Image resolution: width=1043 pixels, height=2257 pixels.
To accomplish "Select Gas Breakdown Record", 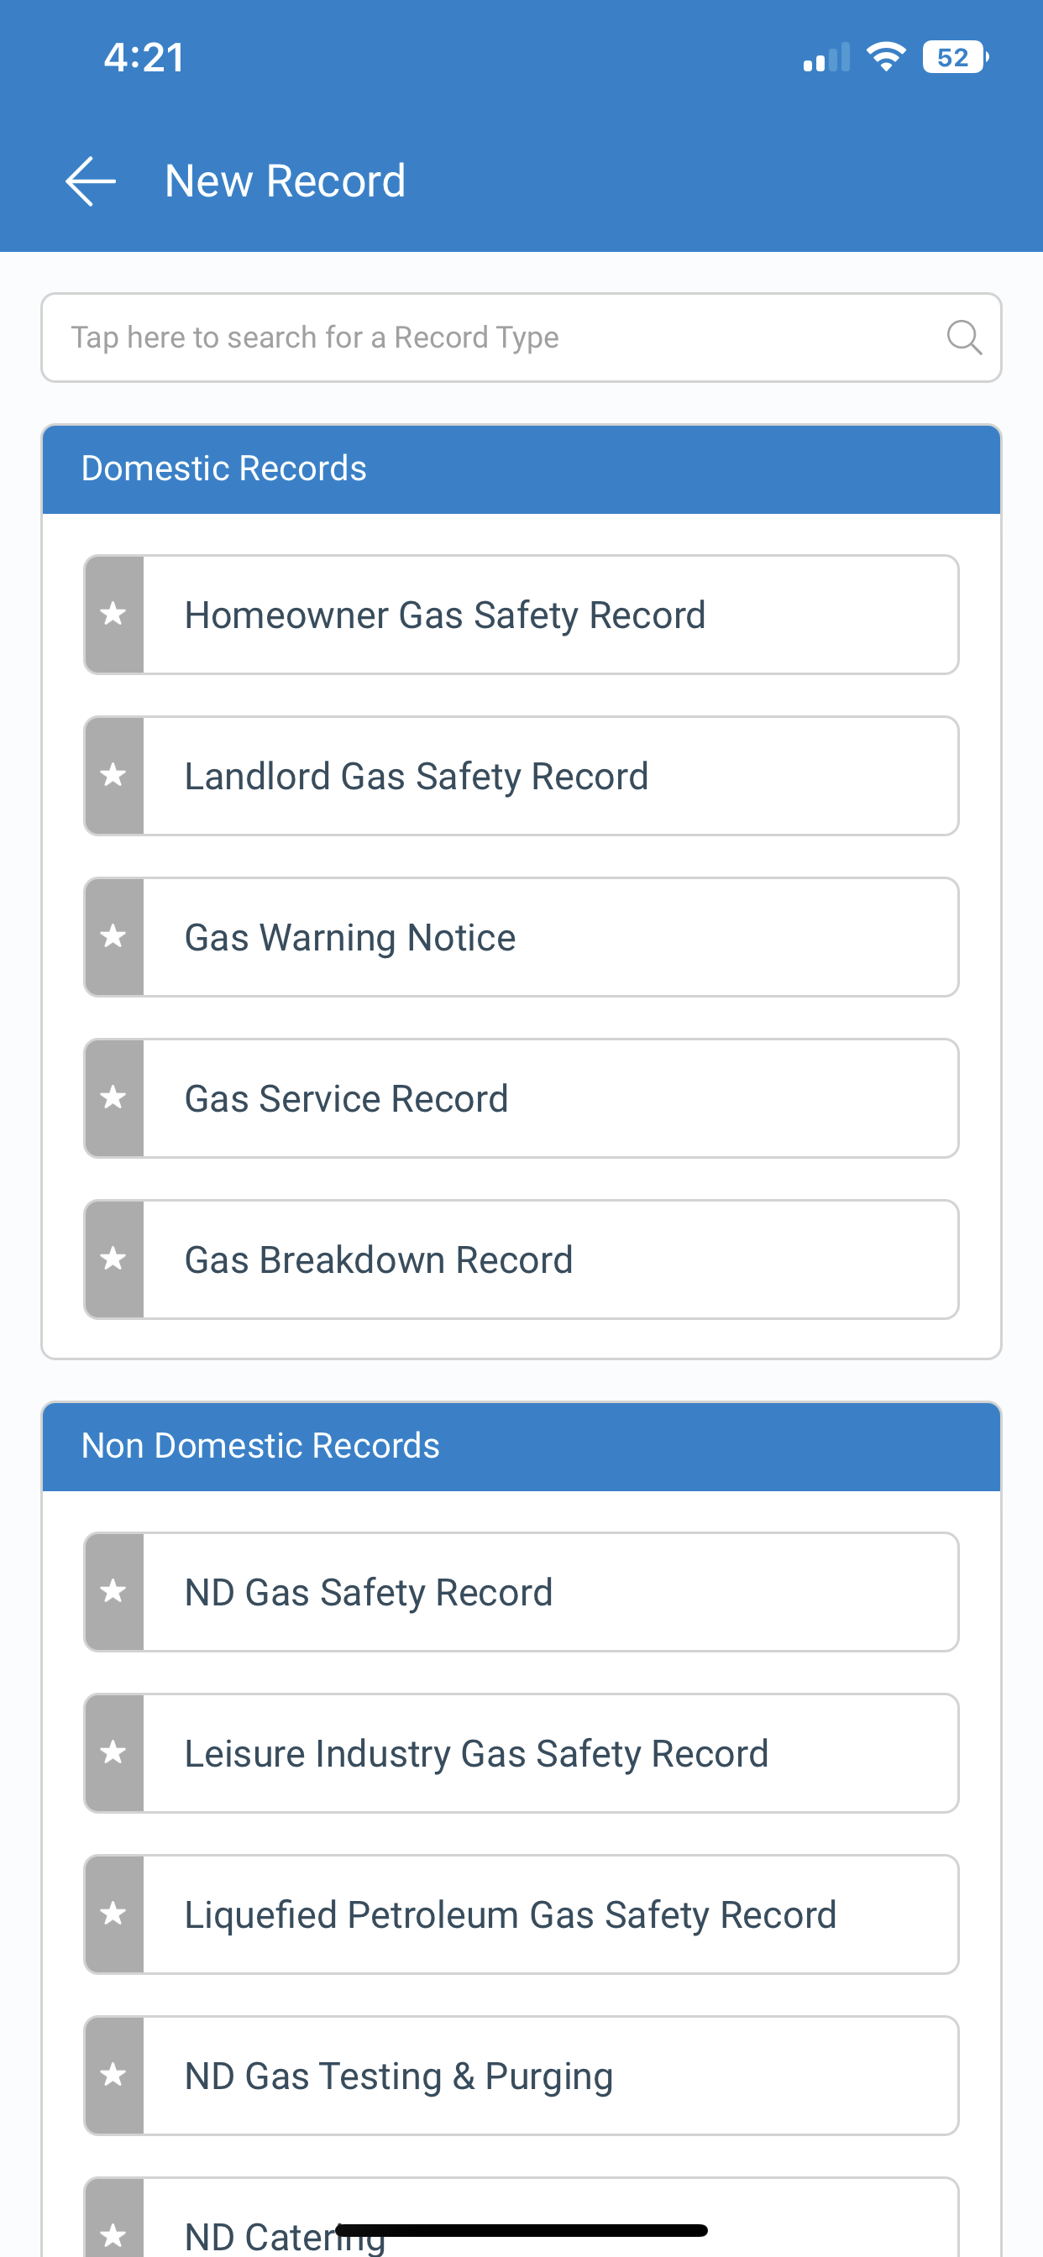I will point(548,1259).
